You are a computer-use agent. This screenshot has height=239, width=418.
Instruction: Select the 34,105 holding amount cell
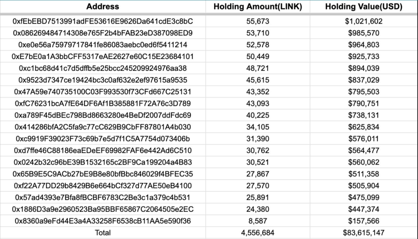point(258,127)
